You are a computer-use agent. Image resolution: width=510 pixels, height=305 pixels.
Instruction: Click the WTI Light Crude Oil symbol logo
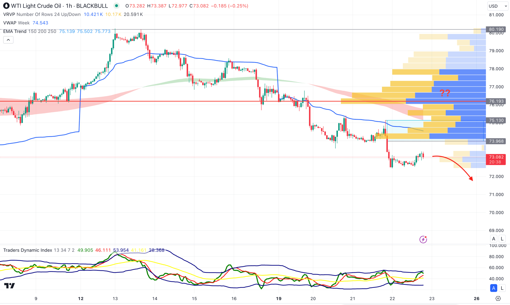point(6,6)
